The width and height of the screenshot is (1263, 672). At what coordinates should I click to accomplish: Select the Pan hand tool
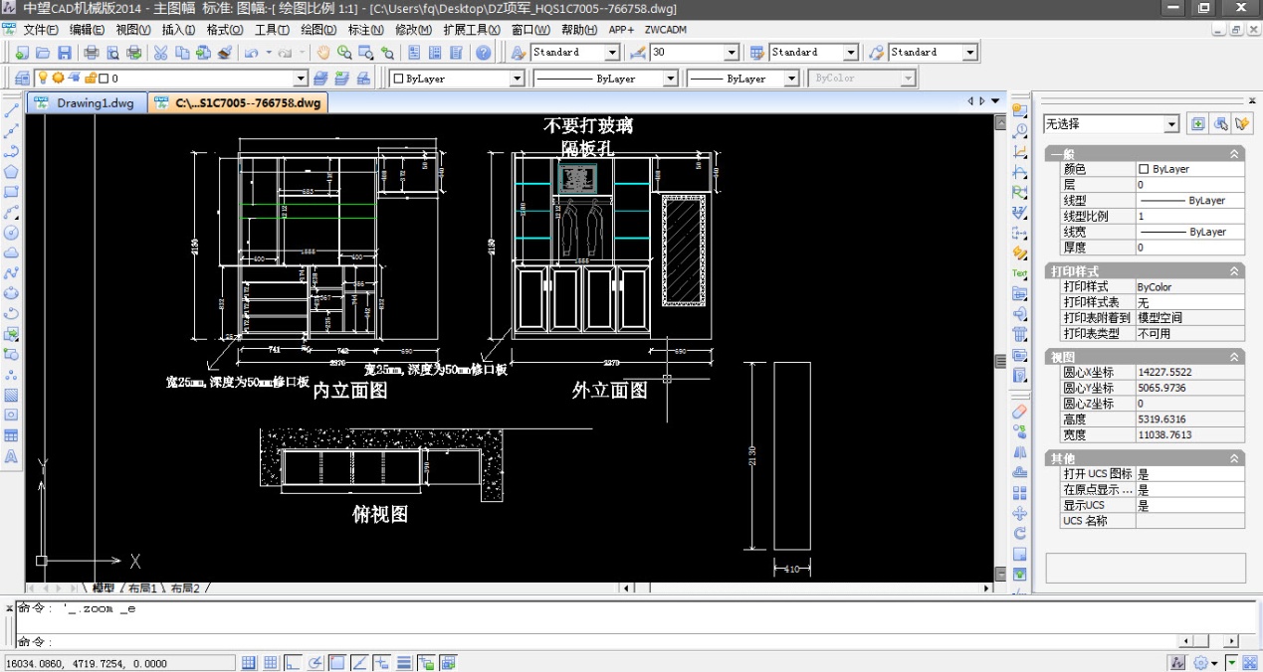click(x=322, y=53)
